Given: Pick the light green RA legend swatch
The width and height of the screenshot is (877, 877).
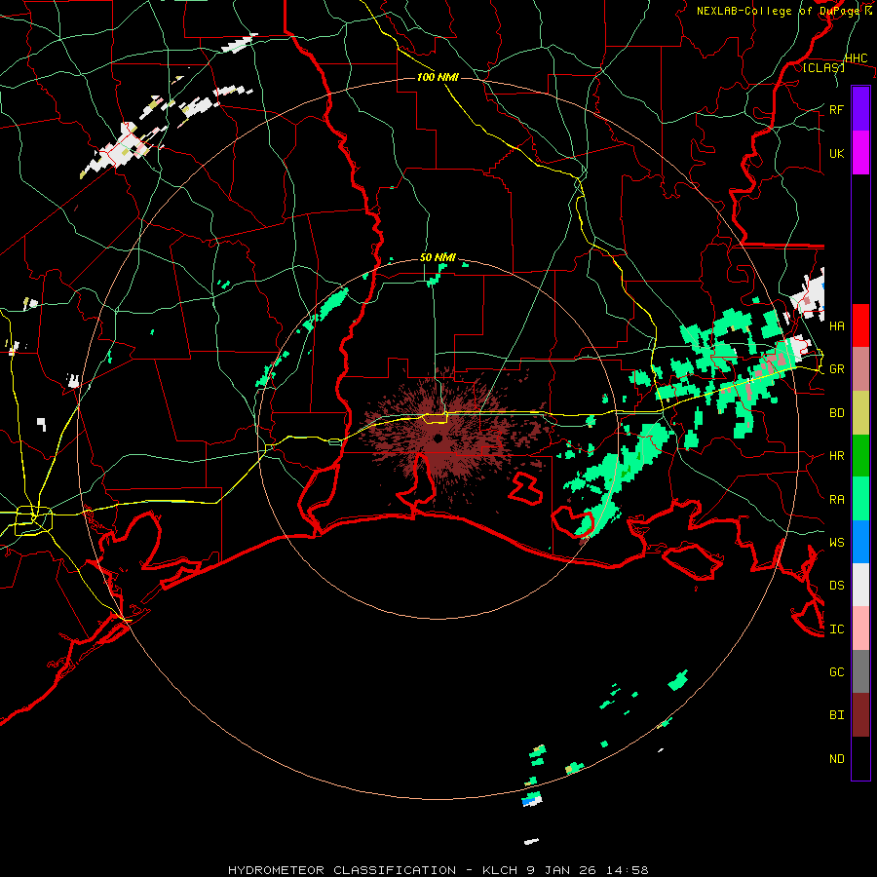Looking at the screenshot, I should [860, 498].
